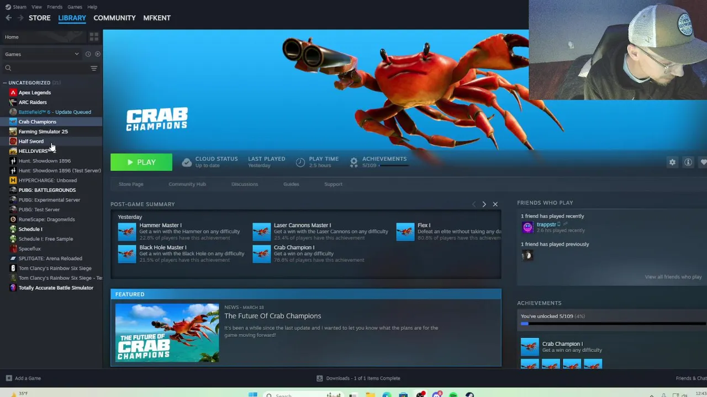Open trappstr friend avatar
The height and width of the screenshot is (397, 707).
pyautogui.click(x=527, y=227)
